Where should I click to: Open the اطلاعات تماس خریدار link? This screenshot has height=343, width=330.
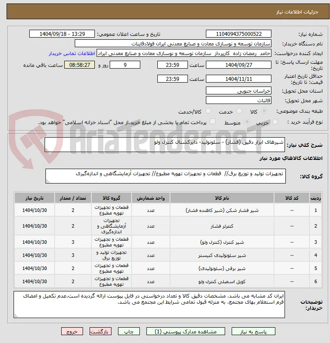pos(72,53)
